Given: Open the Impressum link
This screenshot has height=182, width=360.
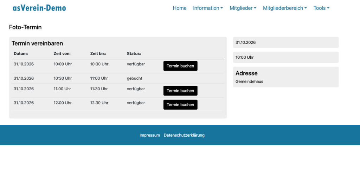Looking at the screenshot, I should click(x=150, y=135).
